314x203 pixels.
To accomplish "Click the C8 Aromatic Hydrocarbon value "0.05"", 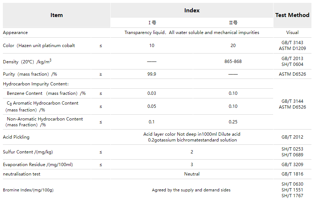I will (152, 106).
